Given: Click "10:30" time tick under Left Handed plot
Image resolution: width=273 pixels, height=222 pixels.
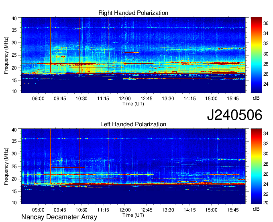Looking at the screenshot, I should [x=81, y=210].
